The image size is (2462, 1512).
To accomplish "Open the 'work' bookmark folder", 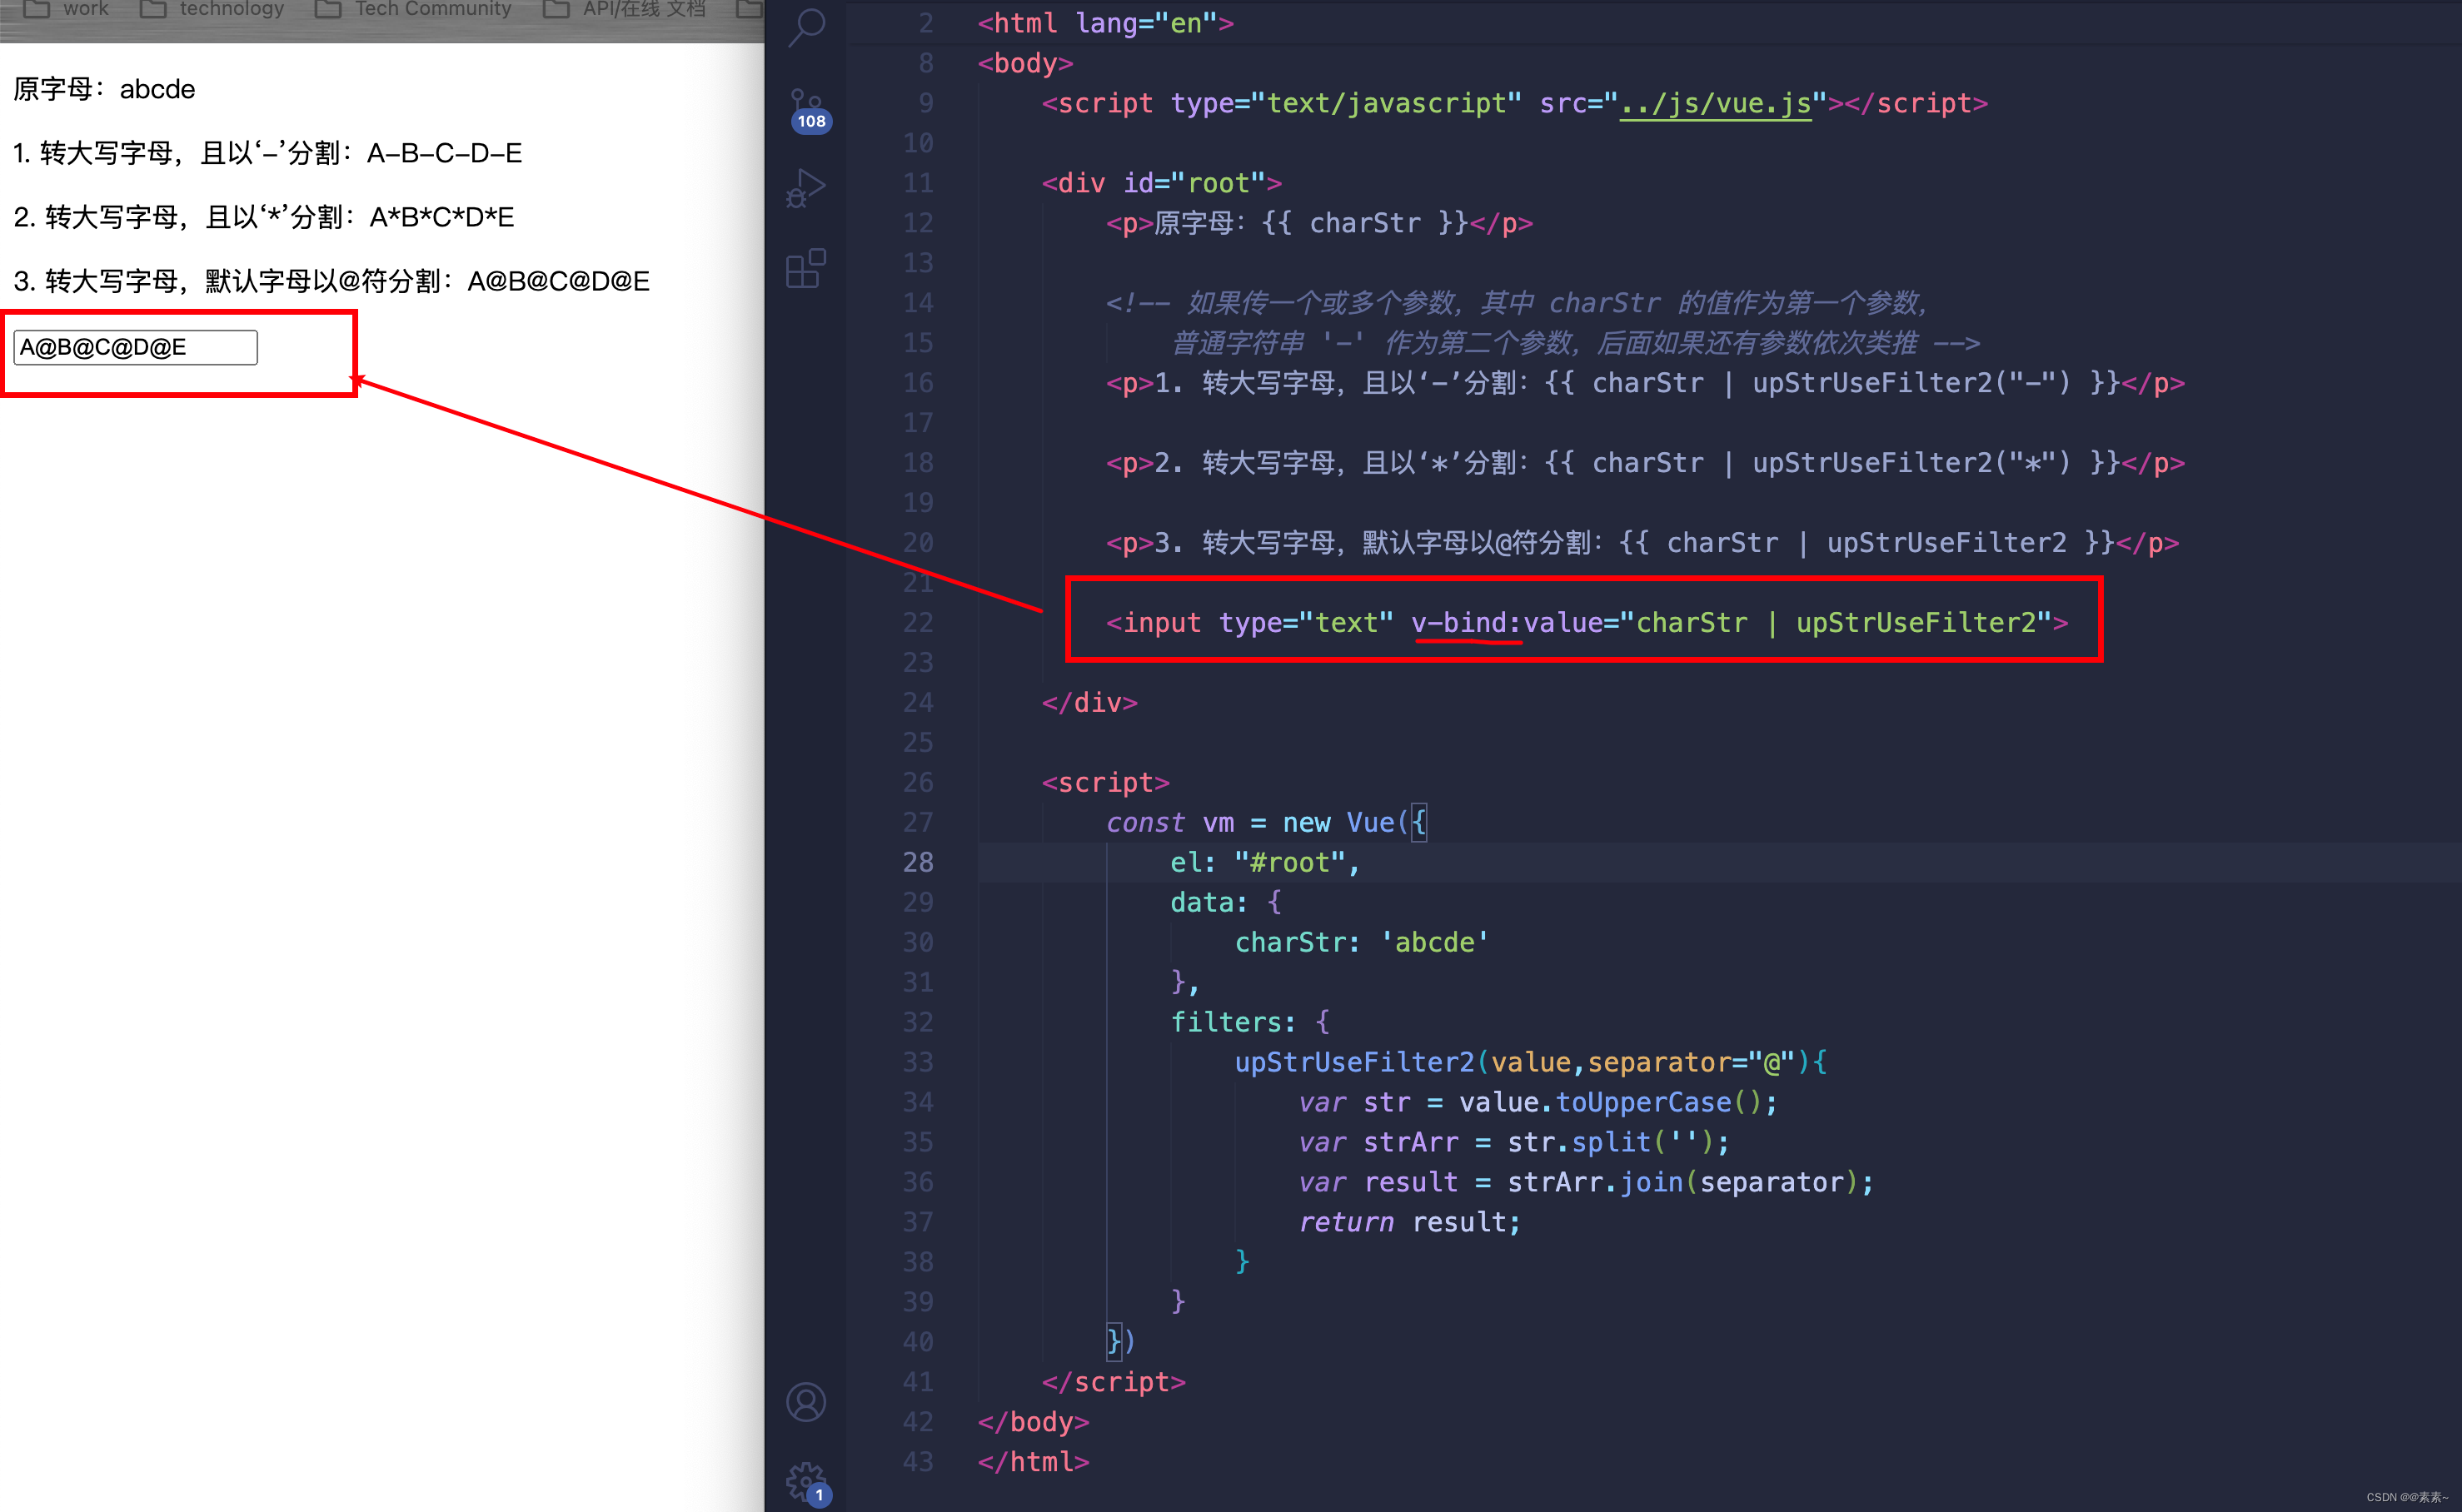I will (66, 9).
